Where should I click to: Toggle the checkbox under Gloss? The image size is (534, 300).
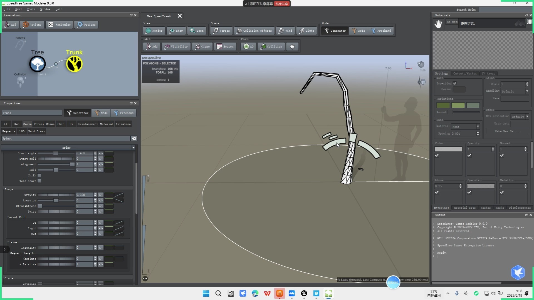tap(437, 192)
